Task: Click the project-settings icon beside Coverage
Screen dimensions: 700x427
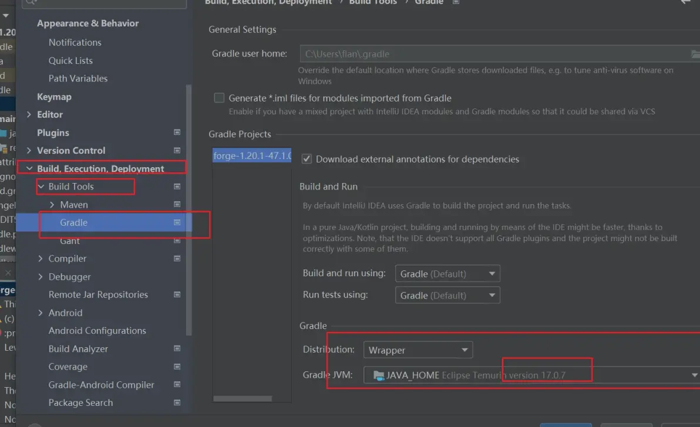Action: (x=177, y=367)
